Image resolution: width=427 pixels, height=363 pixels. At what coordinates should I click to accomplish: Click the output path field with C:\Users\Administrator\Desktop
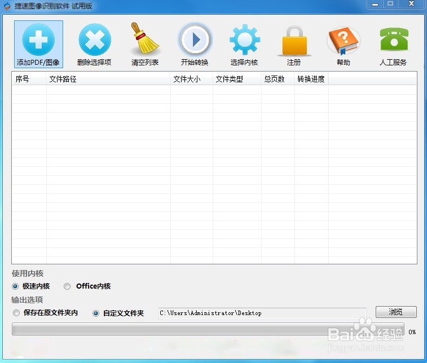[262, 313]
